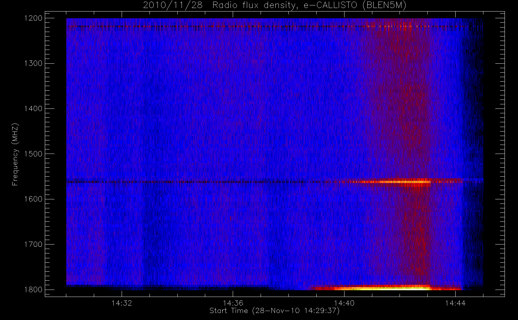Image resolution: width=518 pixels, height=320 pixels.
Task: Click the '14:40' time axis label
Action: click(x=344, y=303)
